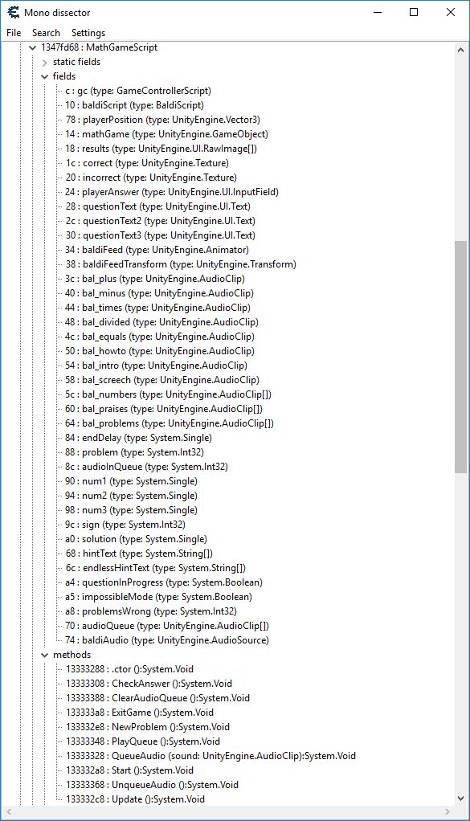Image resolution: width=470 pixels, height=821 pixels.
Task: Select the bal_screech AudioClip field
Action: click(x=162, y=380)
